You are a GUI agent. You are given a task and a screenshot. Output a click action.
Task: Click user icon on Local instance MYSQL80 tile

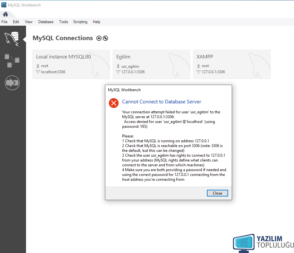point(38,66)
